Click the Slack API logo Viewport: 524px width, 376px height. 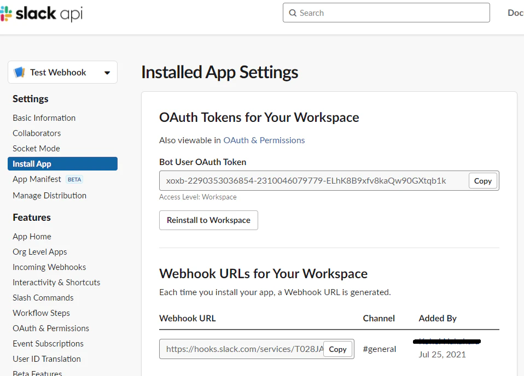coord(42,14)
